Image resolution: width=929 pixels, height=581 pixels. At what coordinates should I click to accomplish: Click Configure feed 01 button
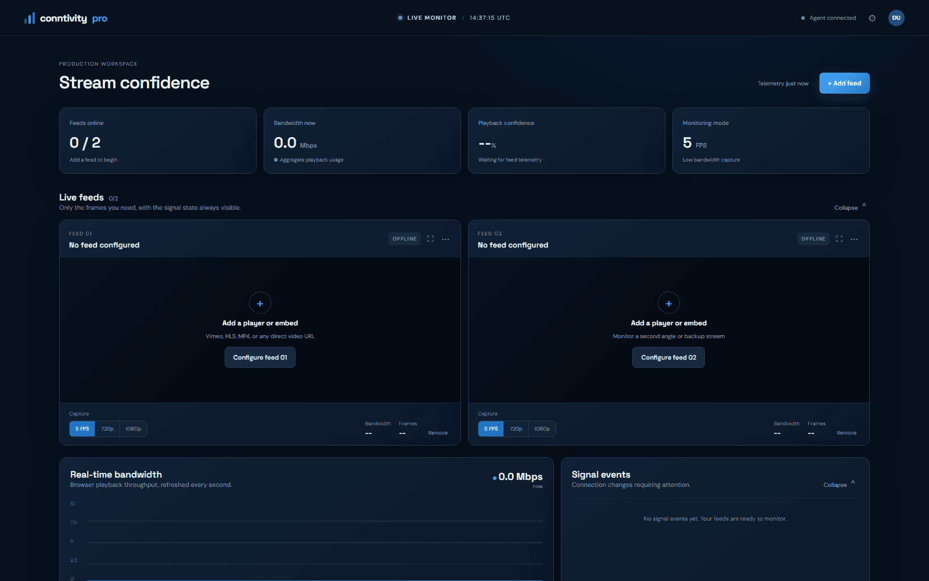pyautogui.click(x=260, y=357)
